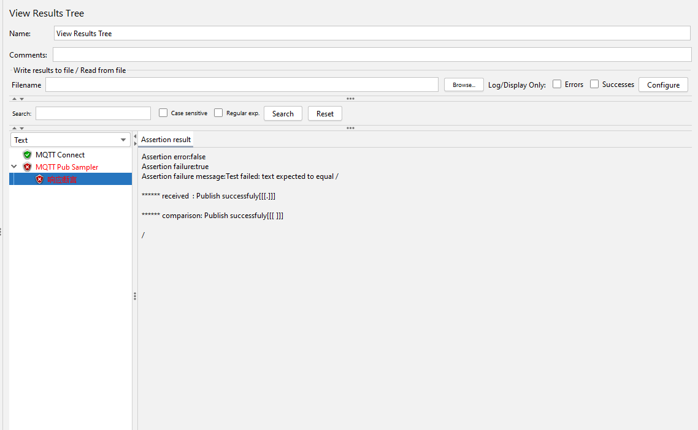Click the 'Assertion error:false' line

tap(174, 157)
